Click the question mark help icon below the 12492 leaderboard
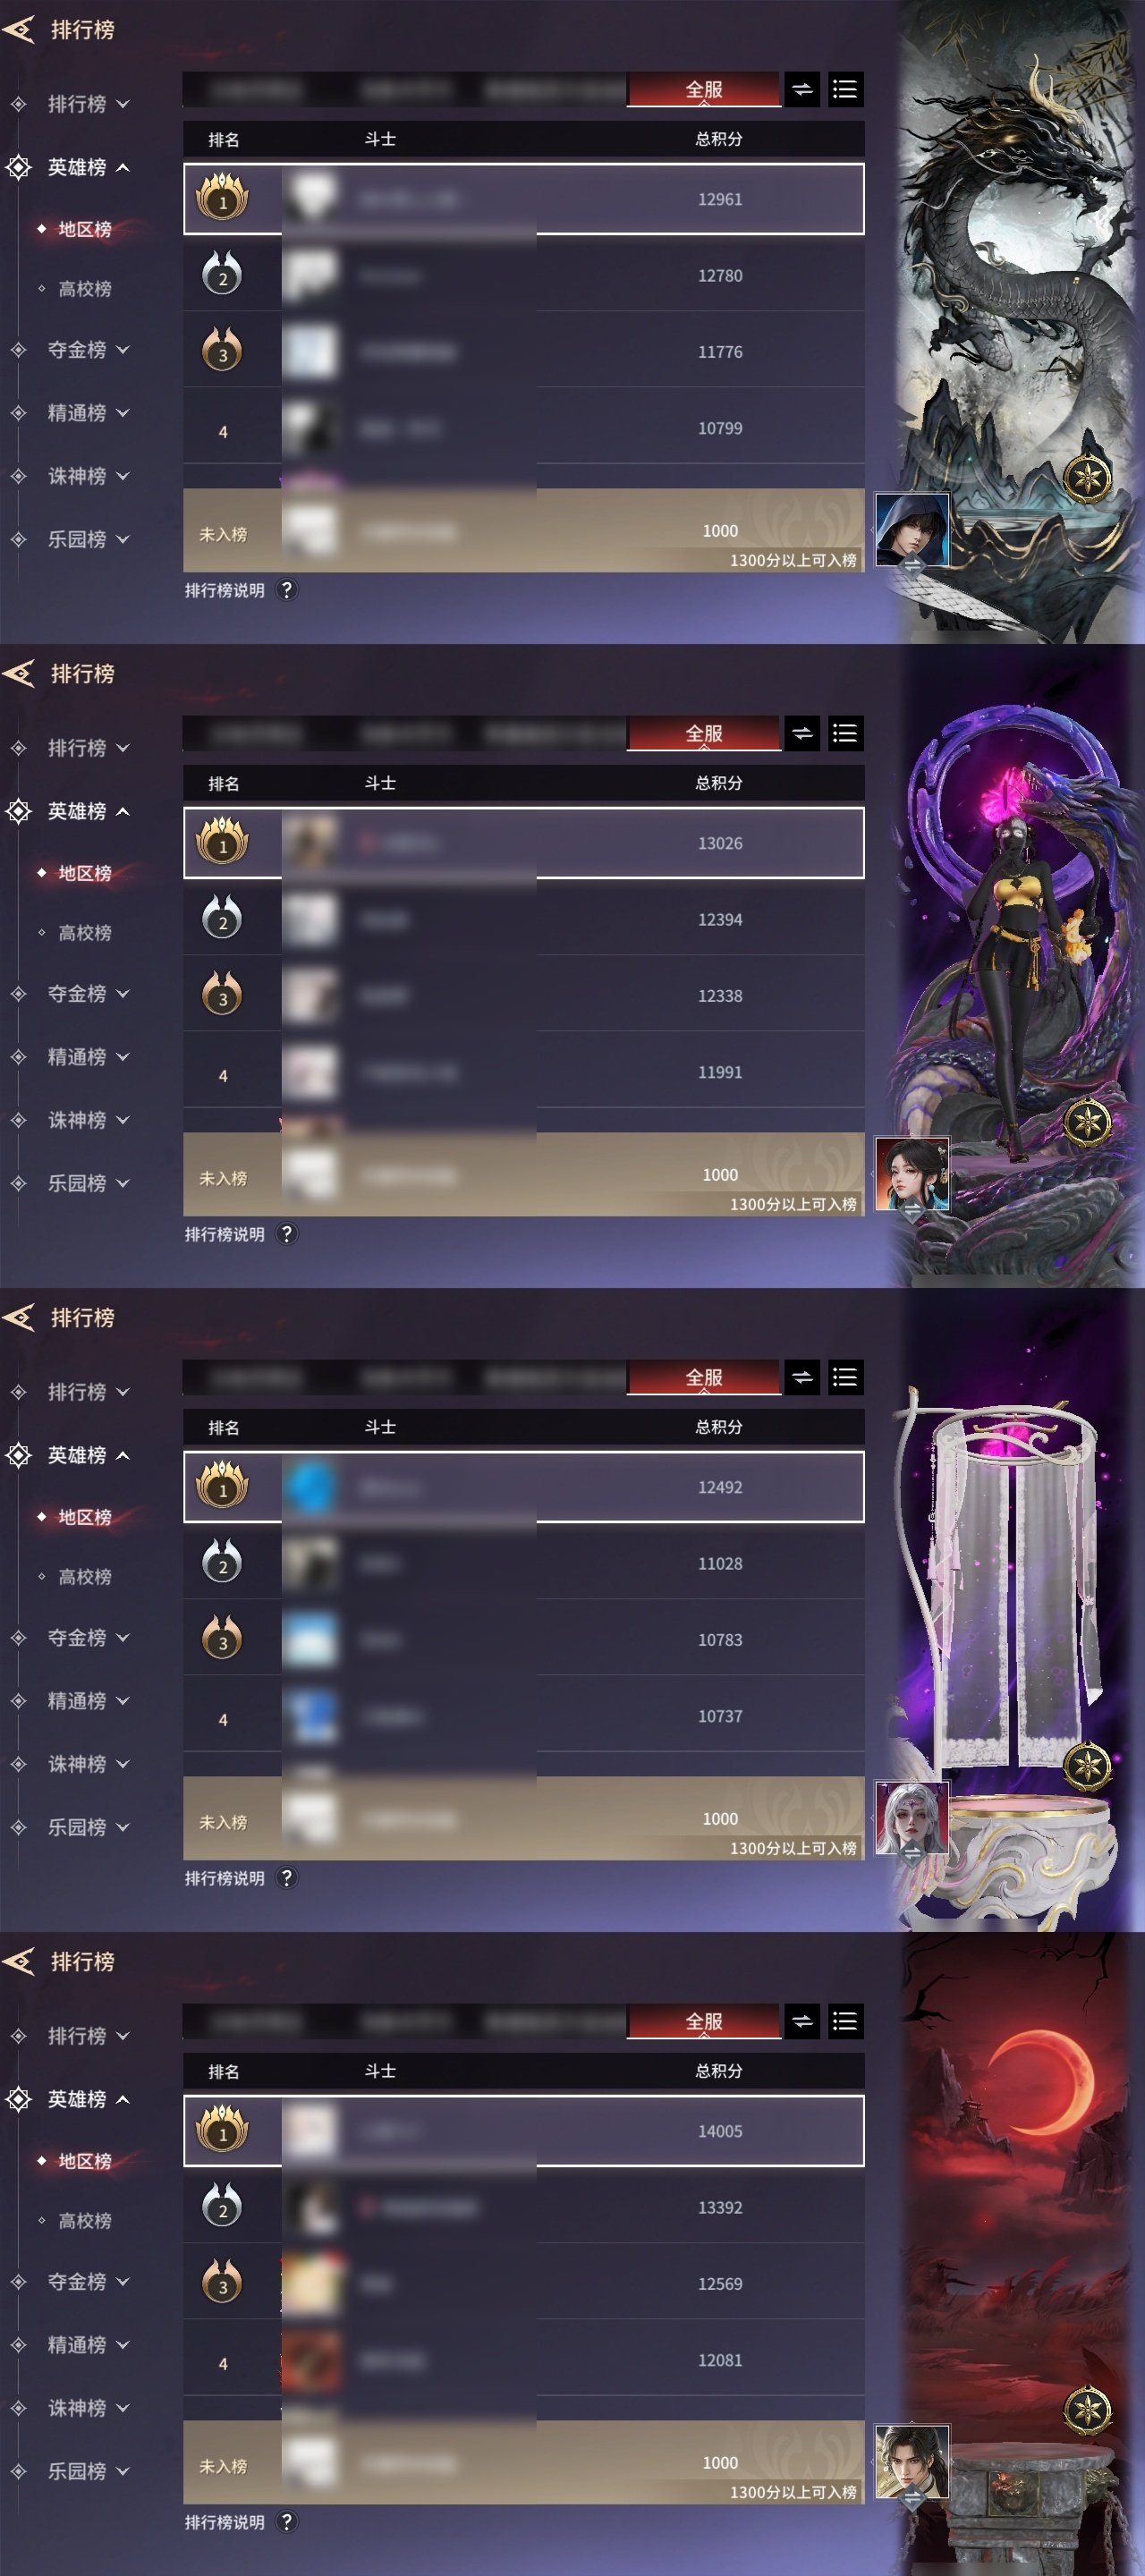Viewport: 1145px width, 2576px height. pos(287,1878)
